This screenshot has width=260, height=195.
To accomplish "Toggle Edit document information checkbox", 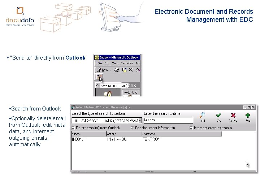I will coord(132,128).
